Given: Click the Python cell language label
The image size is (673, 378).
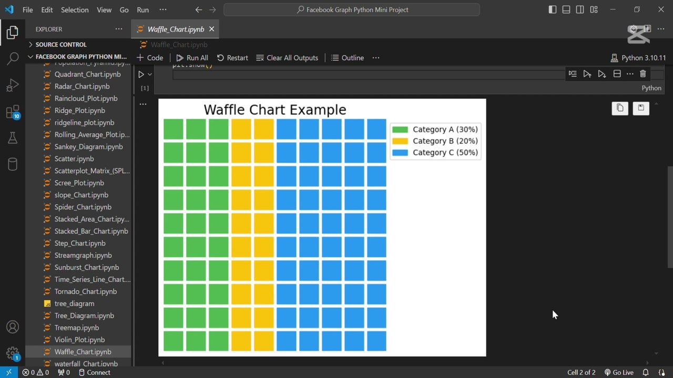Looking at the screenshot, I should (x=651, y=88).
